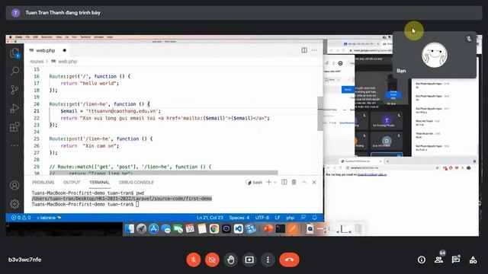Open Visual Studio Code from the Dock
This screenshot has height=274, width=488.
tap(239, 229)
